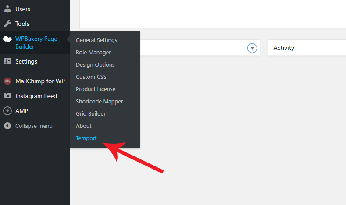The width and height of the screenshot is (346, 205).
Task: Click About in the WPBakery submenu
Action: [x=84, y=126]
